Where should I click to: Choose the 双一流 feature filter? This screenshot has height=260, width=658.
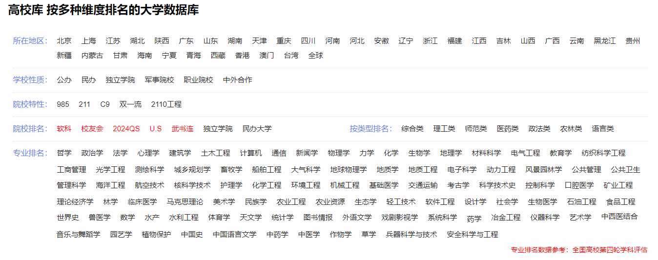pyautogui.click(x=130, y=104)
